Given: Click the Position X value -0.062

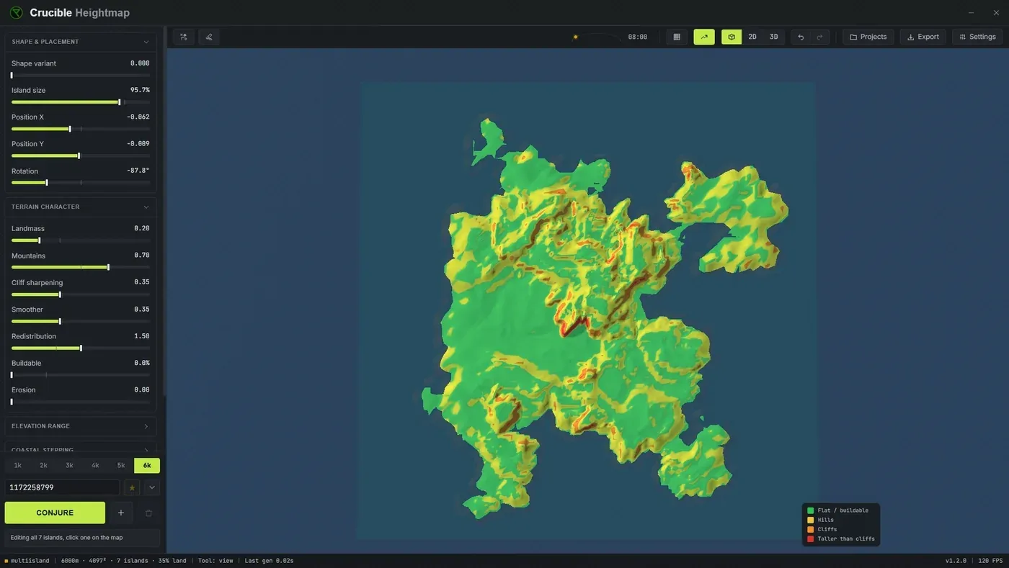Looking at the screenshot, I should (x=138, y=117).
